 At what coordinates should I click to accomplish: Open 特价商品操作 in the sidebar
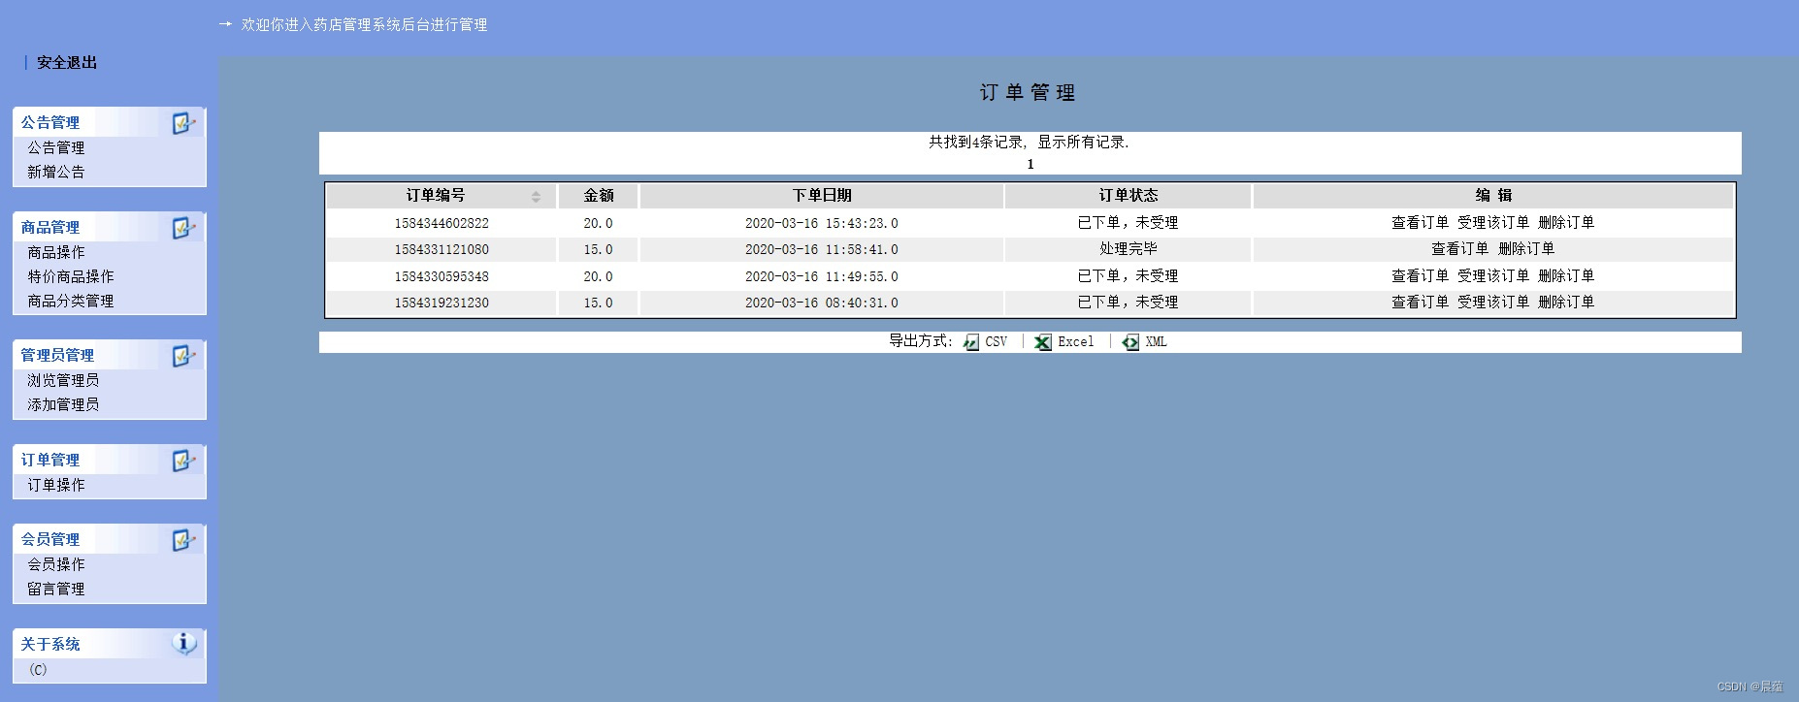point(71,276)
